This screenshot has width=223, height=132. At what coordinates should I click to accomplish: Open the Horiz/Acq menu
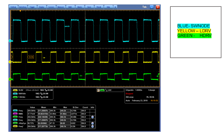22,7
